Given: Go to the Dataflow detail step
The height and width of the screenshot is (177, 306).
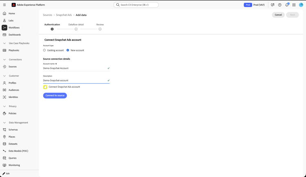Looking at the screenshot, I should click(x=76, y=27).
